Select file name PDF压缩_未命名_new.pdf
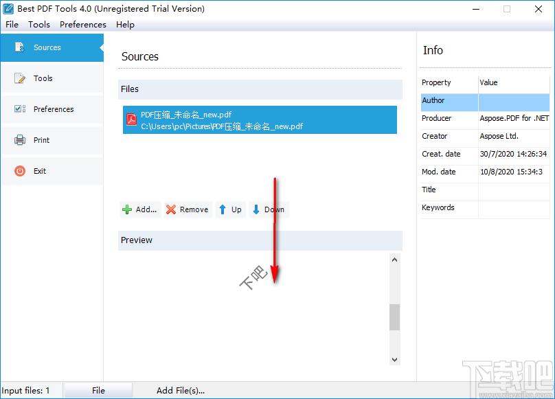 coord(186,115)
